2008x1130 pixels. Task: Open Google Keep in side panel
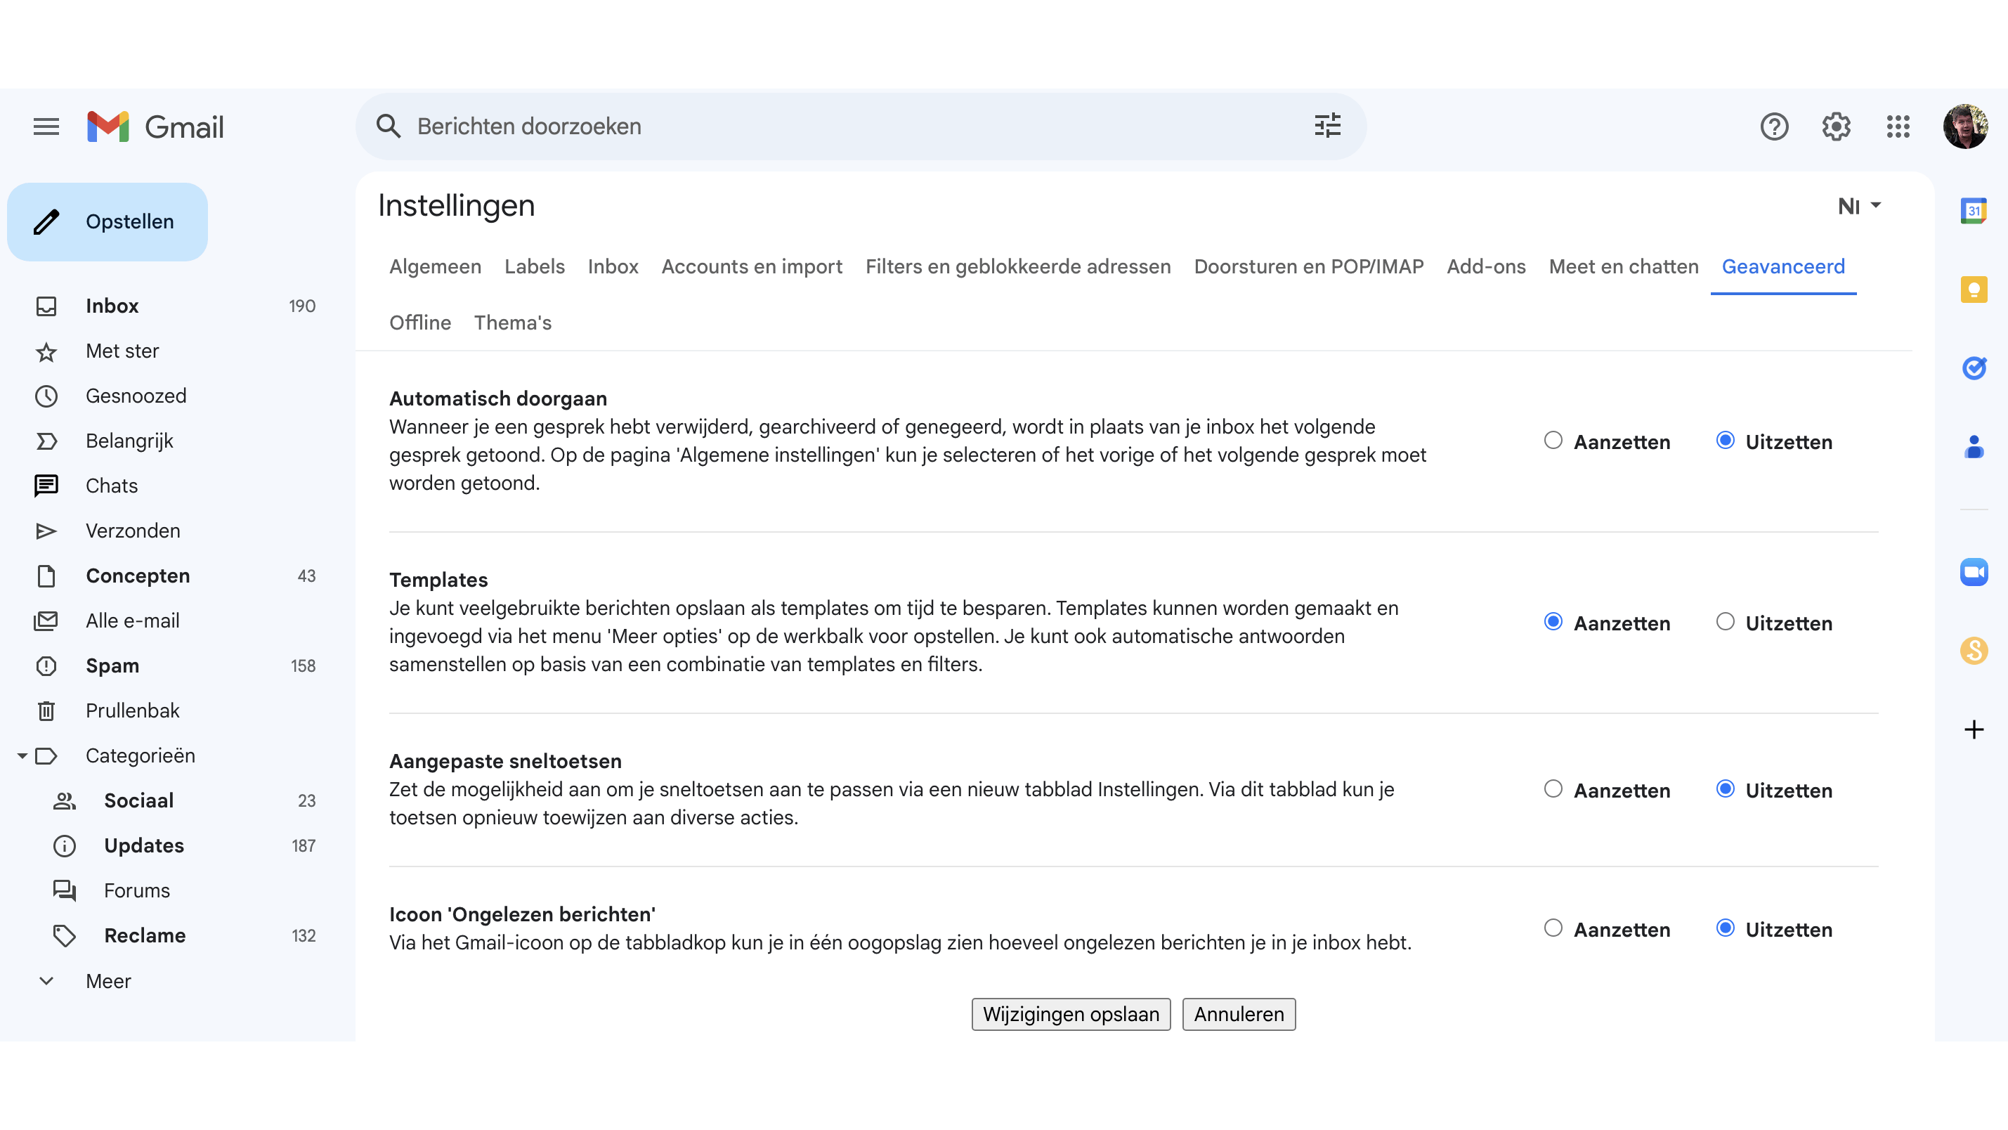pos(1973,290)
